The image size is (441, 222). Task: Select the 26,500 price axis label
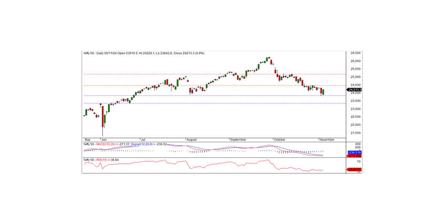(356, 53)
